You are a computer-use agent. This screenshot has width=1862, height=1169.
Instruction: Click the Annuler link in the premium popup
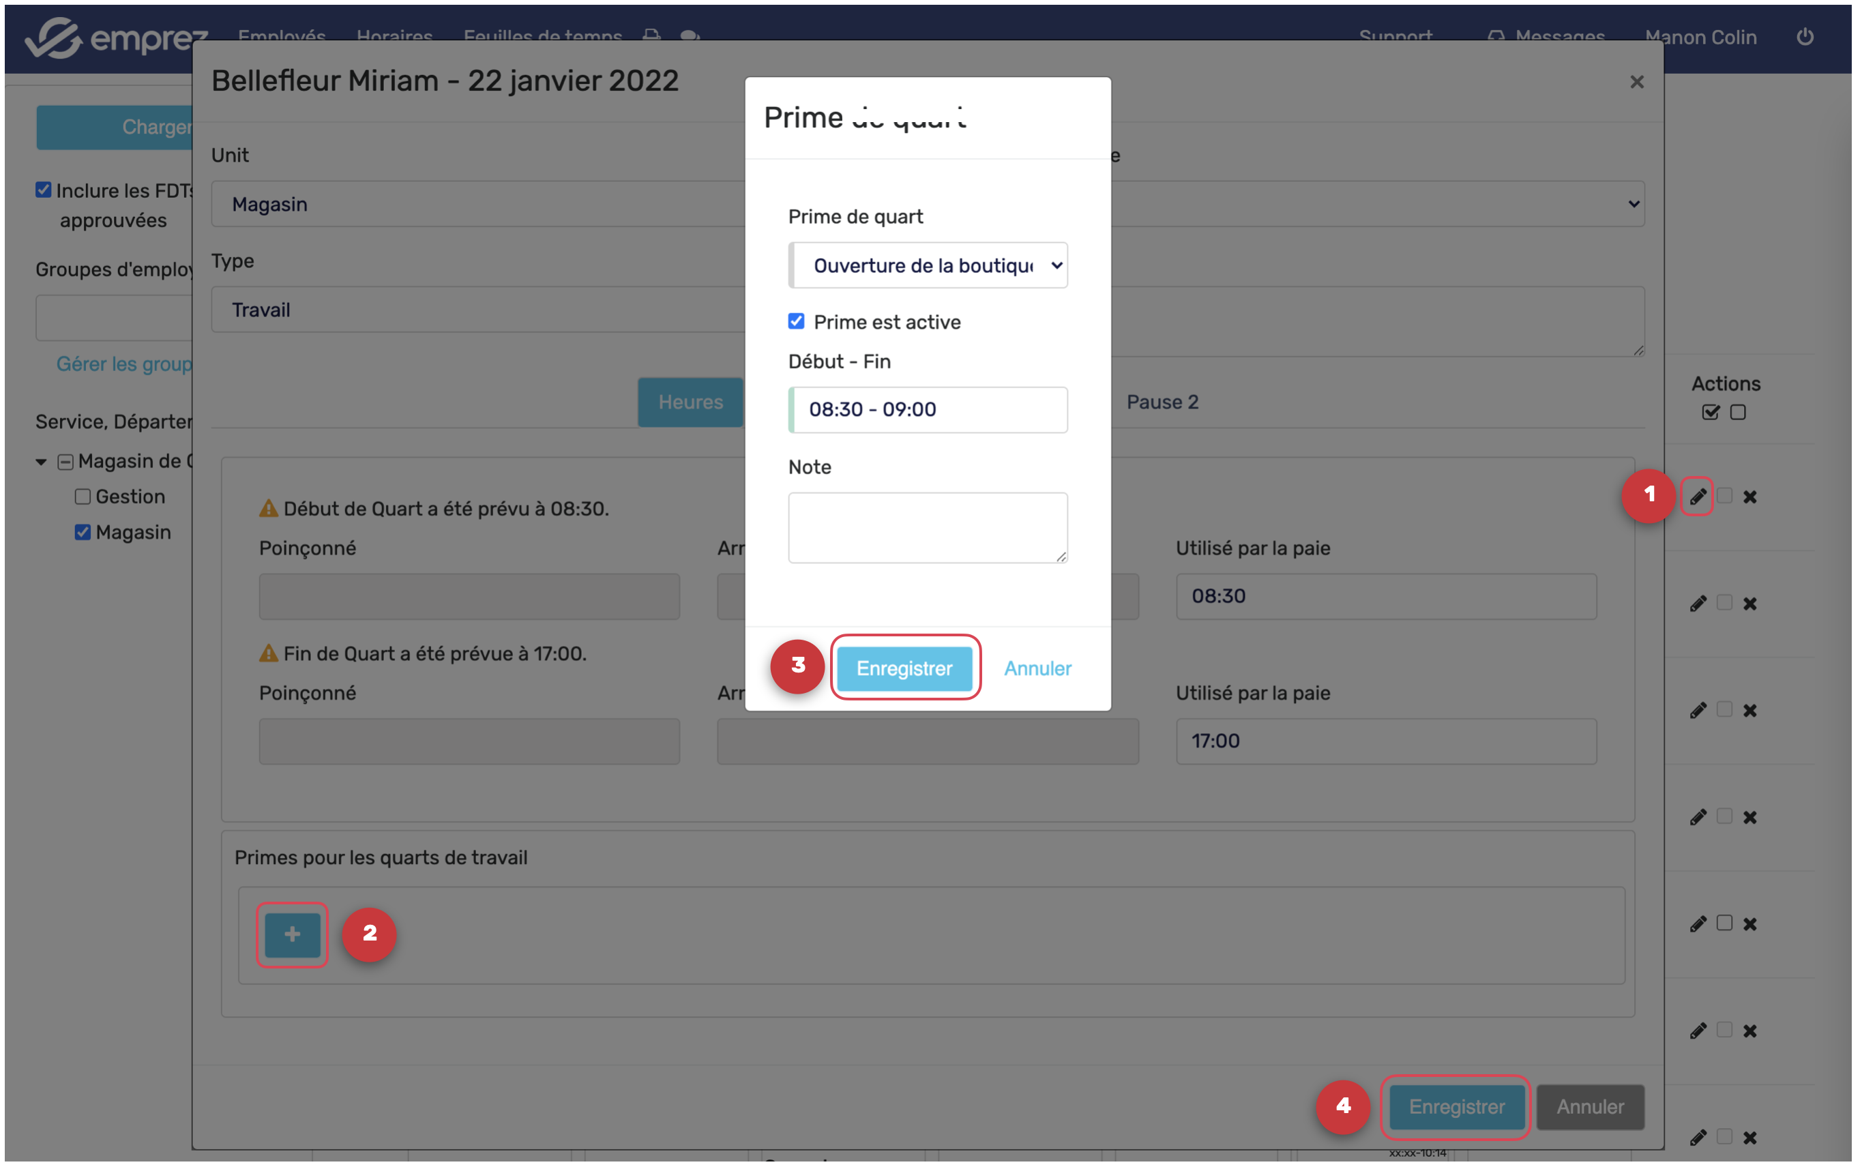click(1037, 668)
